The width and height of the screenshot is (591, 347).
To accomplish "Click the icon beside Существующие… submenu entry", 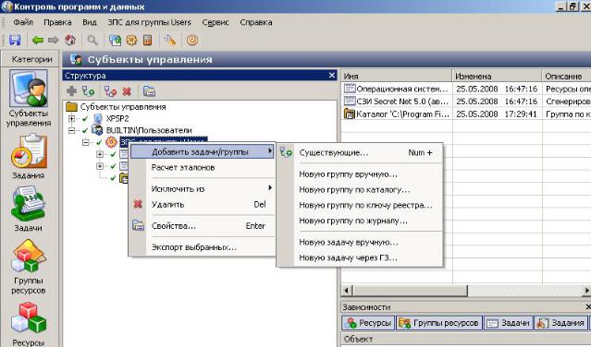I will 286,152.
